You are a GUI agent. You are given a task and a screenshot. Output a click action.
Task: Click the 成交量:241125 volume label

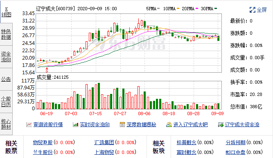pos(52,77)
